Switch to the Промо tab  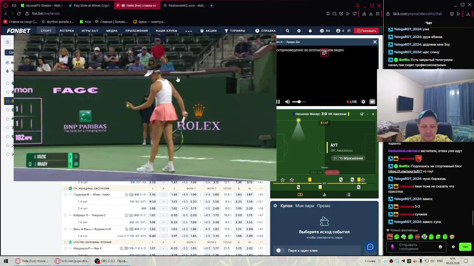[324, 206]
